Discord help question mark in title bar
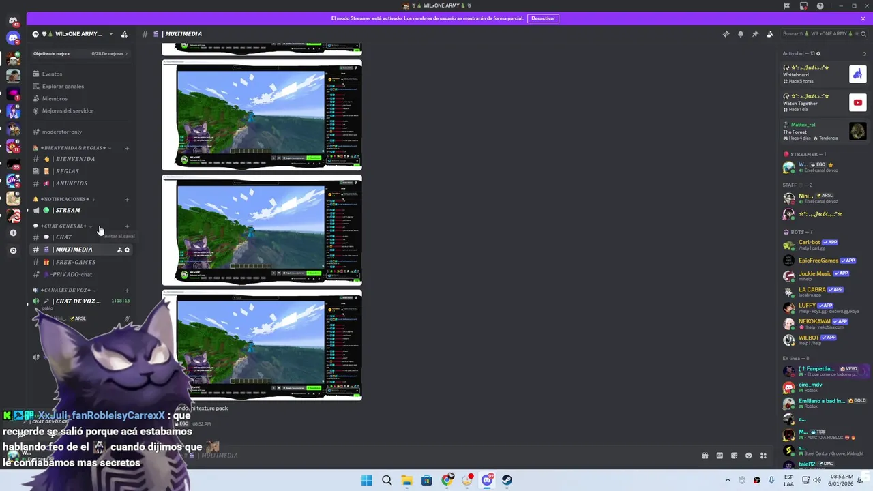The height and width of the screenshot is (491, 873). point(820,5)
